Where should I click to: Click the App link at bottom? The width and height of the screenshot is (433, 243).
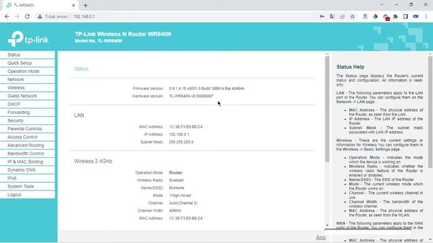point(321,238)
